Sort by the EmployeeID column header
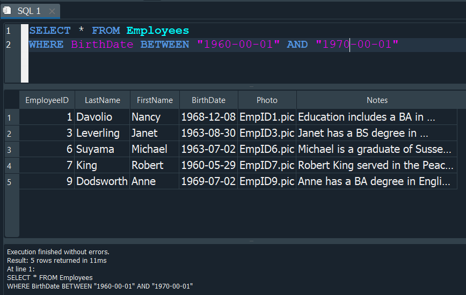Viewport: 466px width, 295px height. click(47, 100)
